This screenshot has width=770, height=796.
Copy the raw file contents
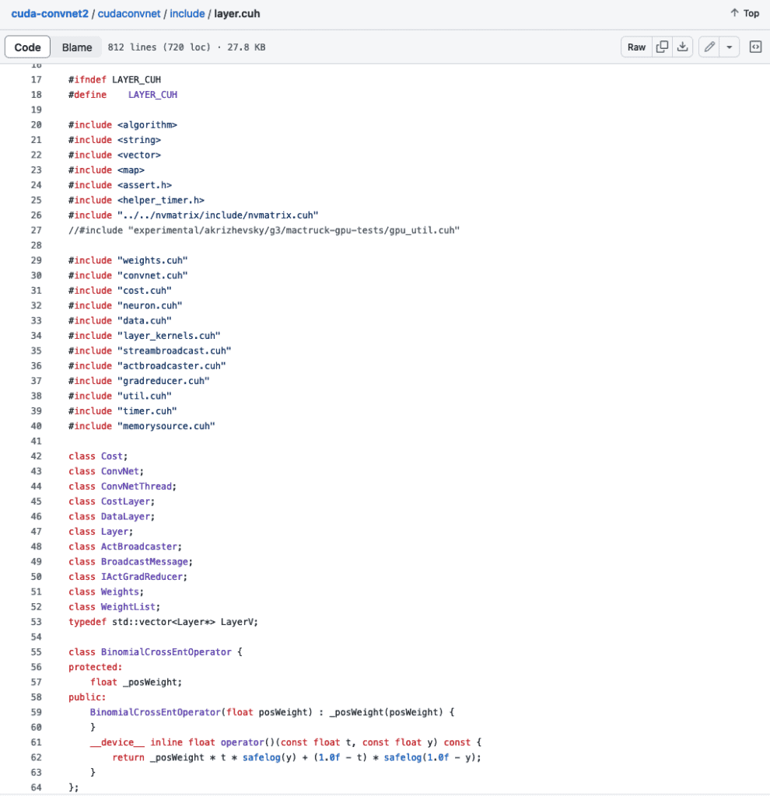coord(662,47)
